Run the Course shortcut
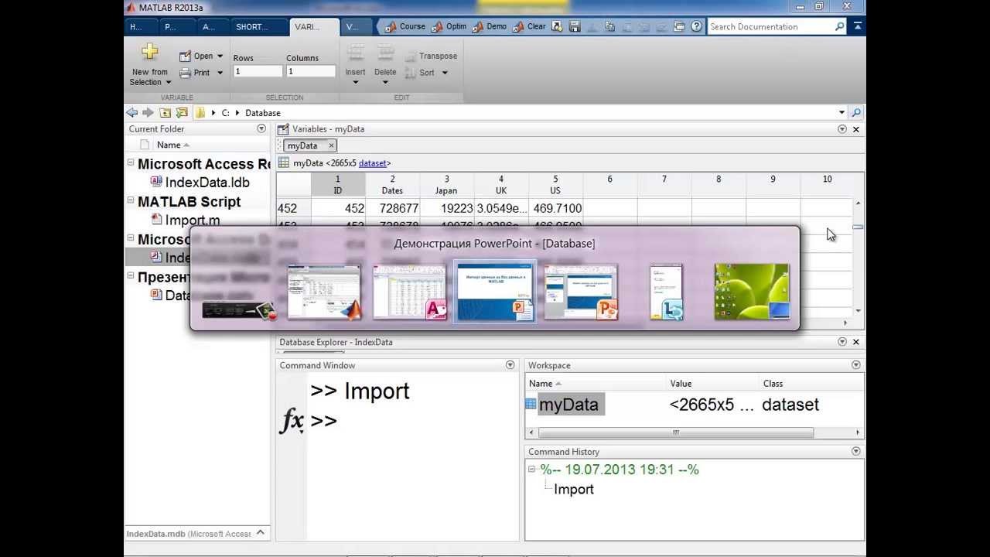This screenshot has height=557, width=990. (405, 26)
